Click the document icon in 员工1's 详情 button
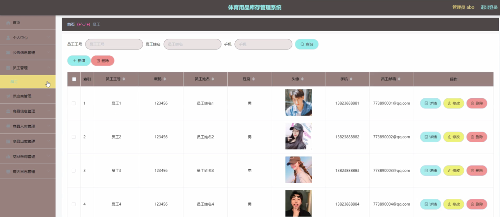 pos(426,103)
